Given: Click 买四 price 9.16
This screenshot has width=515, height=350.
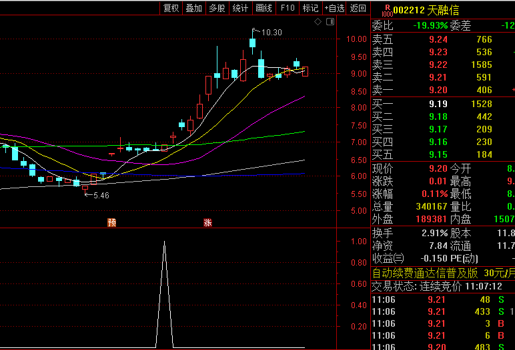Looking at the screenshot, I should pos(438,142).
